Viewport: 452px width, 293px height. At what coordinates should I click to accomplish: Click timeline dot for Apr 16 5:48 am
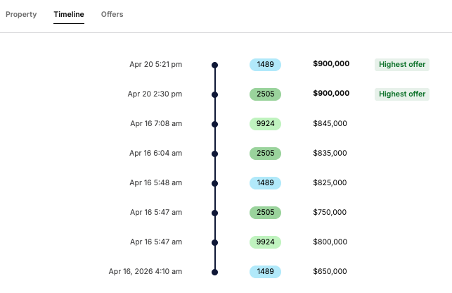[214, 183]
